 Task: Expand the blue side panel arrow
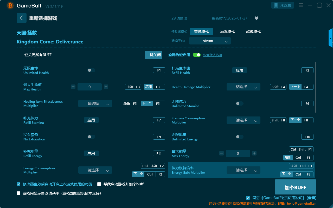pos(331,38)
